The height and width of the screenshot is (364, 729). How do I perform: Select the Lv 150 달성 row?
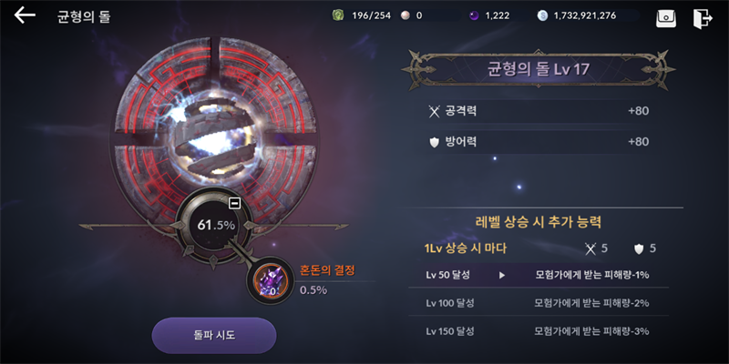click(539, 331)
